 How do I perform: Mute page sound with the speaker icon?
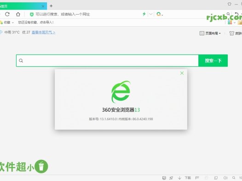225,178
